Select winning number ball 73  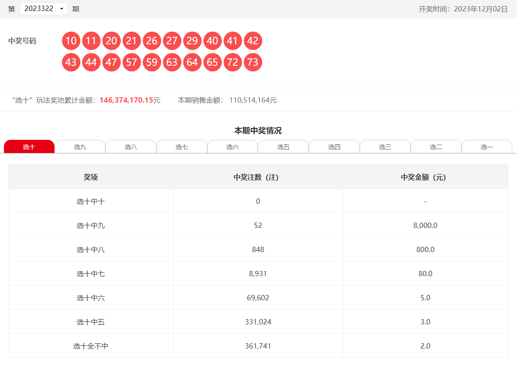click(253, 62)
